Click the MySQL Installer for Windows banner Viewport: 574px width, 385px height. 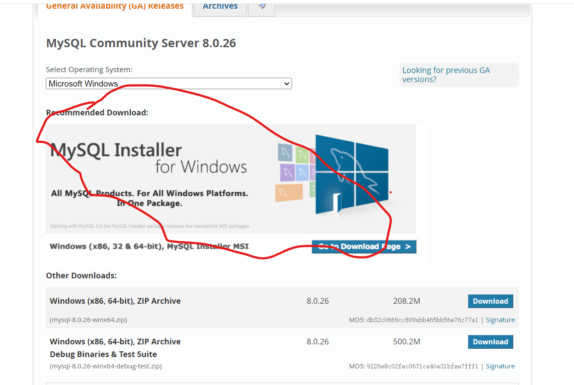pos(231,179)
